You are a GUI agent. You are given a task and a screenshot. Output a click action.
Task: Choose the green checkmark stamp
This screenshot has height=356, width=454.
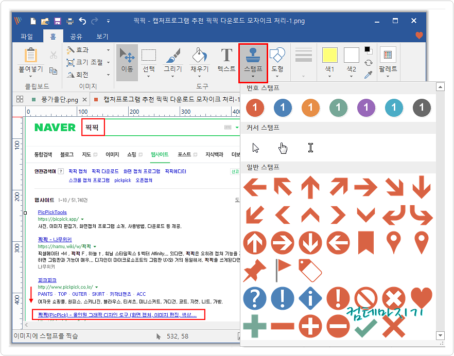(x=366, y=328)
